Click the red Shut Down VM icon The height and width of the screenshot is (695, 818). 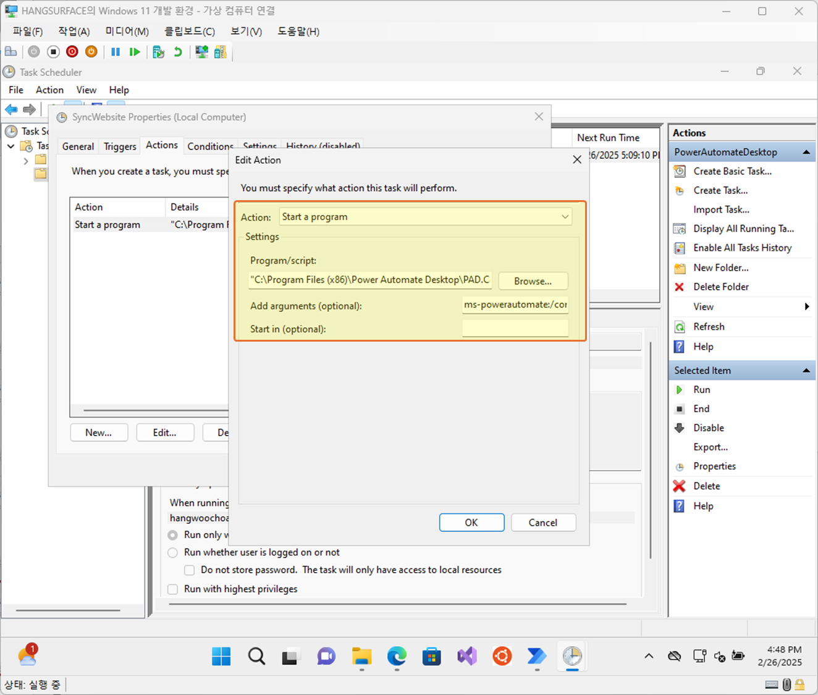coord(72,52)
